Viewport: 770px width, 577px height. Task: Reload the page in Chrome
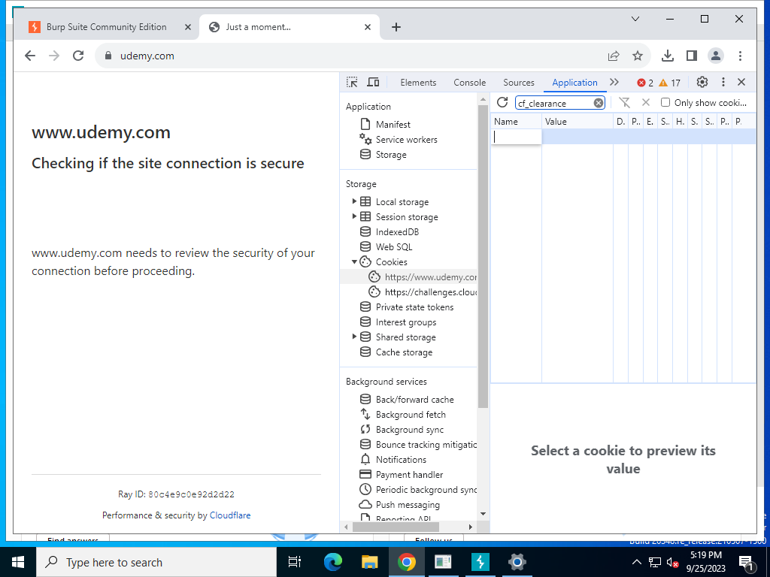click(78, 56)
